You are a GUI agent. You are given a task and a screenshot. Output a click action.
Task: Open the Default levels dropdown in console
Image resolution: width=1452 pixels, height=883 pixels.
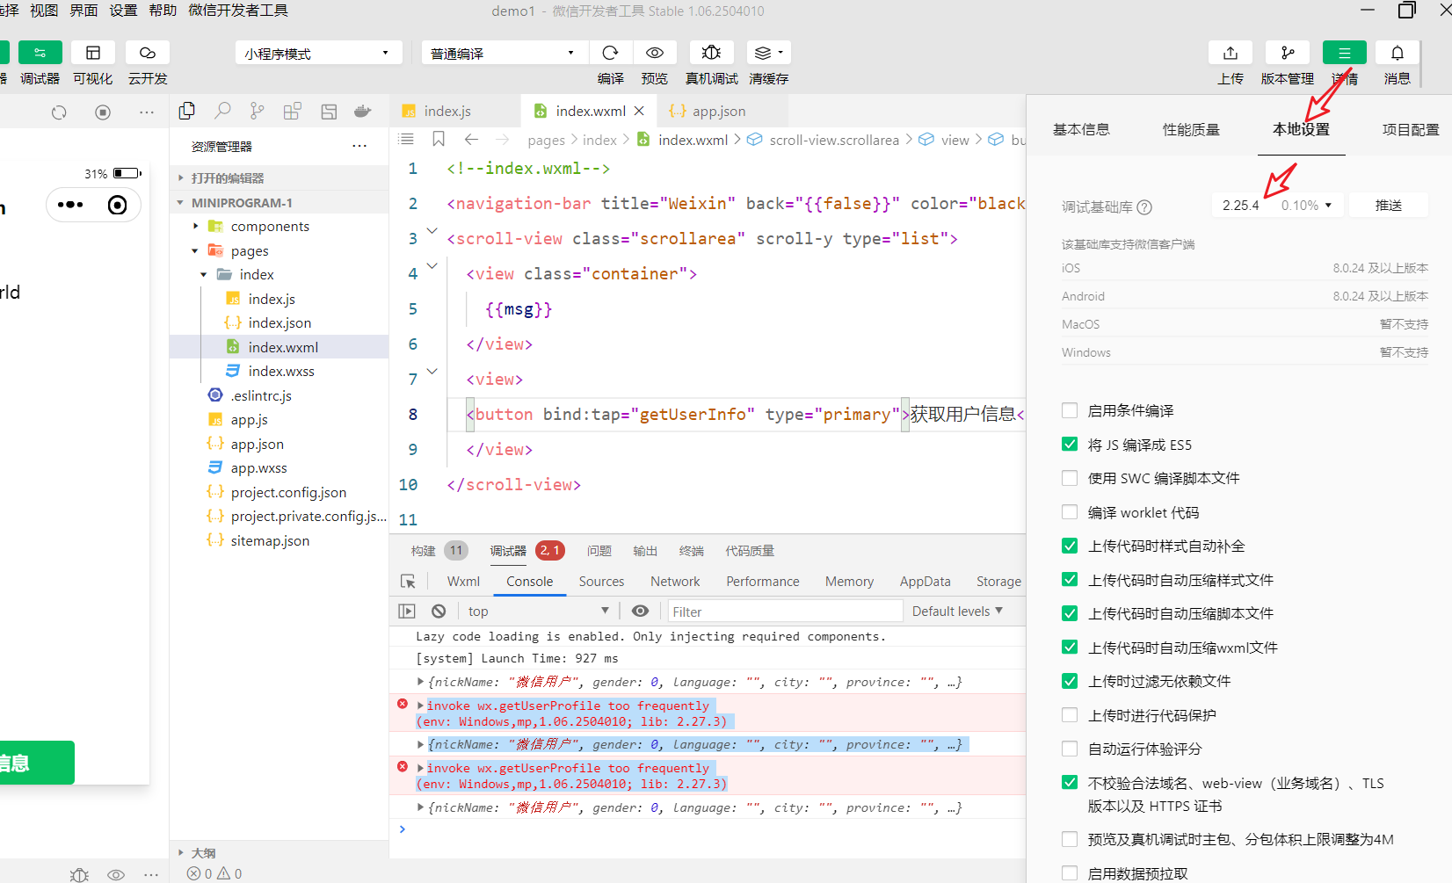[956, 610]
